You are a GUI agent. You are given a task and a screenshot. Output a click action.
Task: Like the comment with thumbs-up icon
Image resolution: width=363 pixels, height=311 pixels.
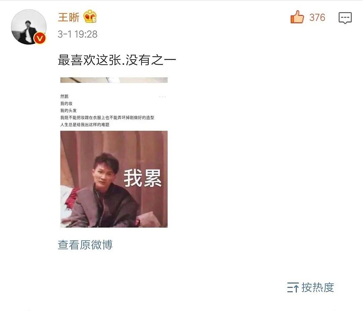[x=297, y=17]
